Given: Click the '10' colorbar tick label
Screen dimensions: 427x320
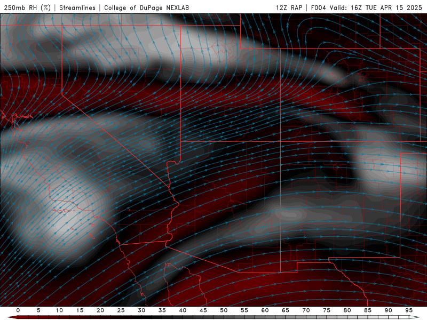Looking at the screenshot, I should pos(59,310).
